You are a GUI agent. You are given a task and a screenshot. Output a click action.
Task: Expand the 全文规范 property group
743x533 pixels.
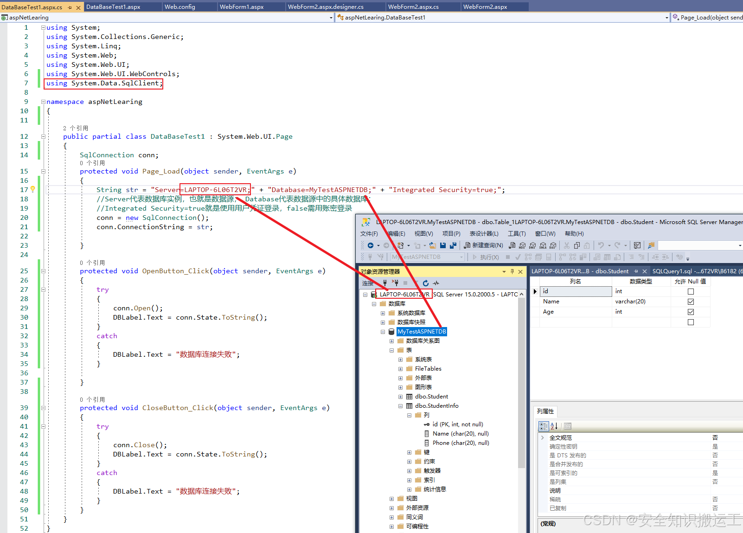click(x=542, y=437)
